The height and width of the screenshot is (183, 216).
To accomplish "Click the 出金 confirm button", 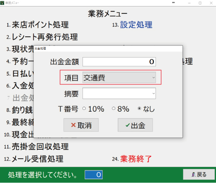I will (135, 125).
